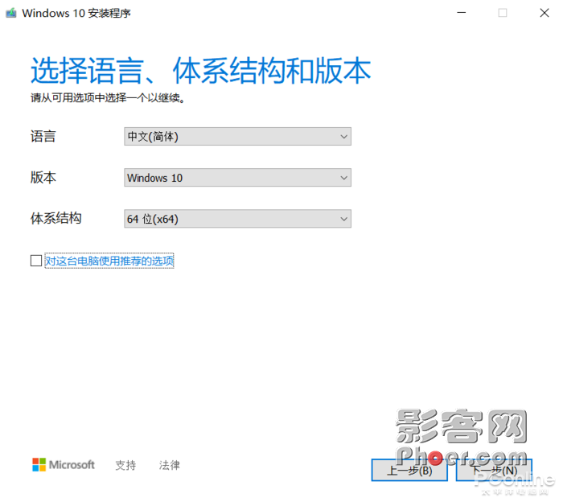Screen dimensions: 563x502
Task: Open the 语言 dropdown showing 中文(简体)
Action: coord(237,137)
